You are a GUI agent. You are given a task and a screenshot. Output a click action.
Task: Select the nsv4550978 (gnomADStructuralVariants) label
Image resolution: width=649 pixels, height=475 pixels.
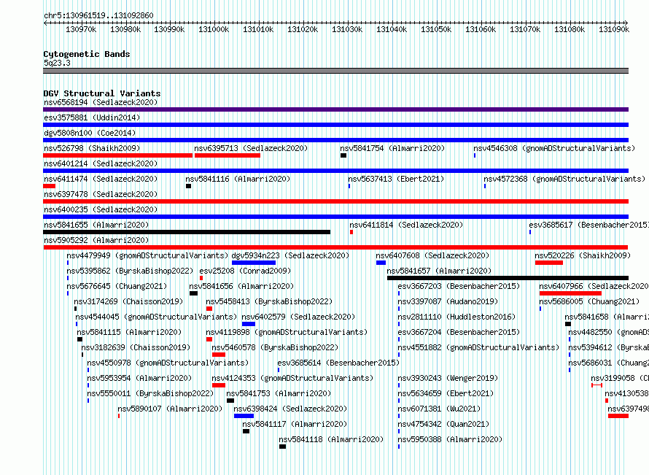coord(168,363)
